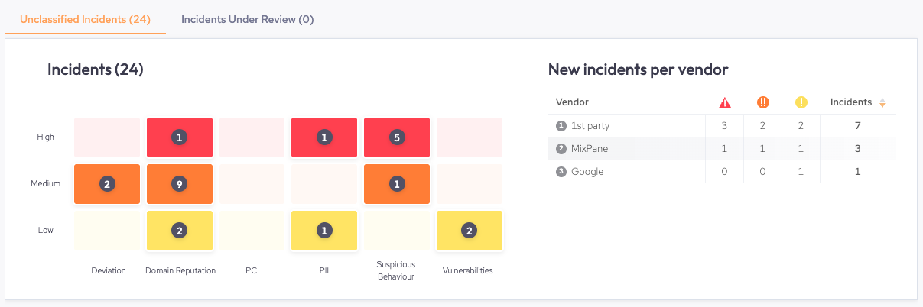
Task: Select Medium Deviation cell with 2 incidents
Action: point(107,184)
